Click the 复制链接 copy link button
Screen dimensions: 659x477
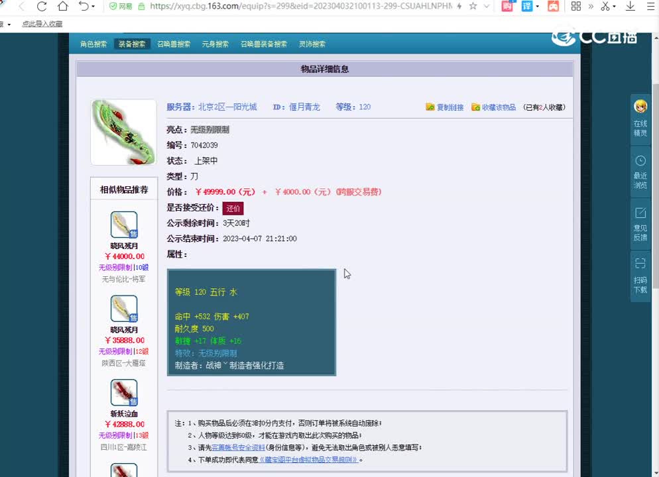click(x=445, y=107)
